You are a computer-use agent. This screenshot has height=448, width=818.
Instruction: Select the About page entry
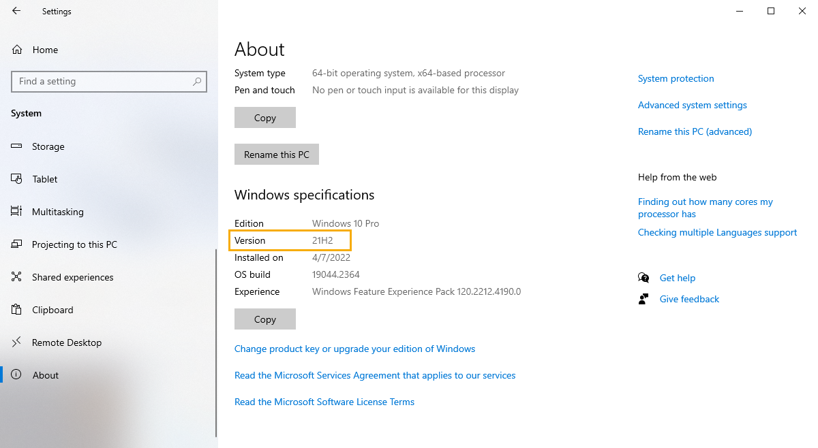(109, 375)
